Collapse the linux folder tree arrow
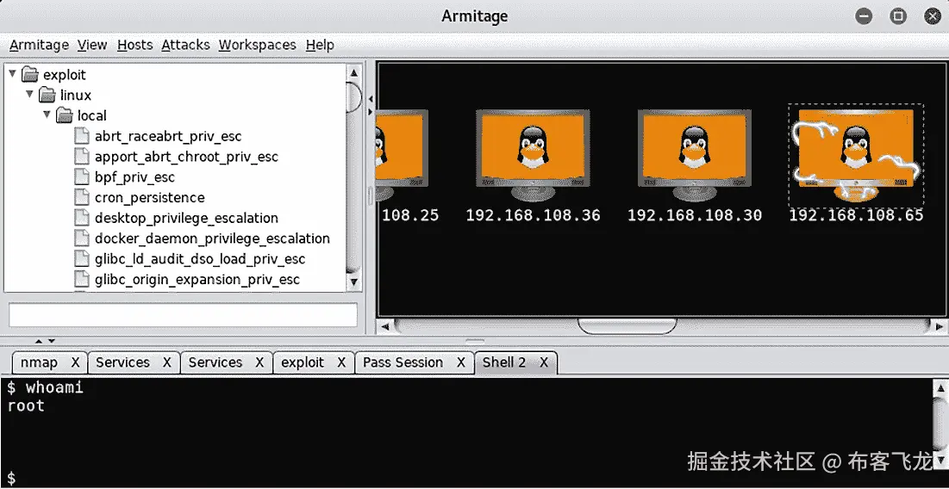949x489 pixels. click(30, 95)
